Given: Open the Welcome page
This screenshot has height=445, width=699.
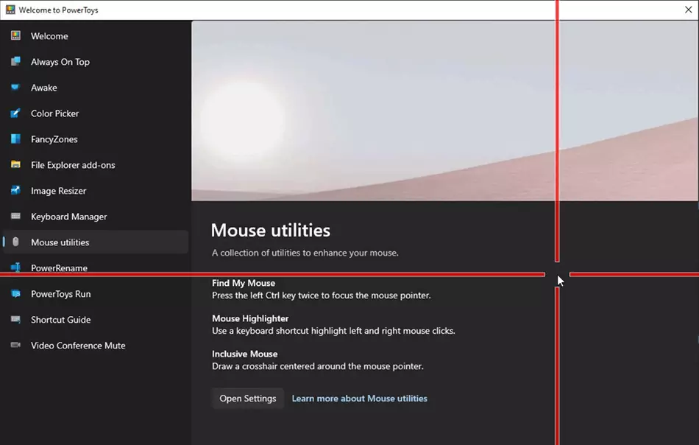Looking at the screenshot, I should tap(96, 36).
